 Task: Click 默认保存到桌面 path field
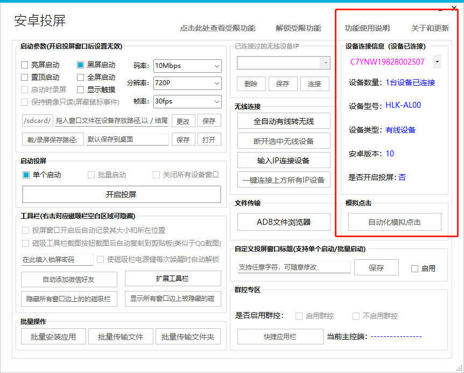pyautogui.click(x=127, y=139)
